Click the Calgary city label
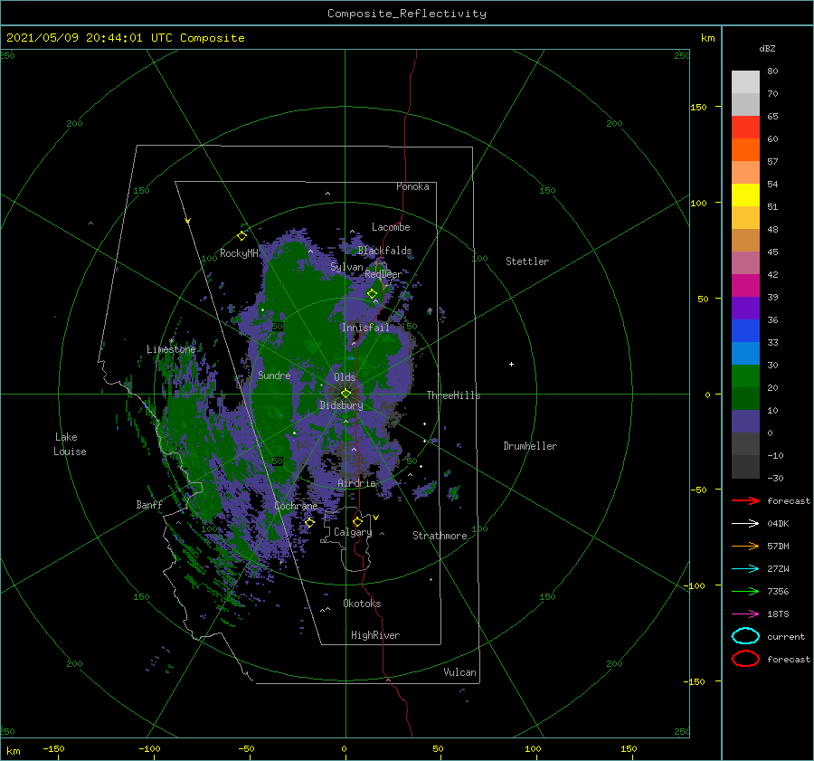 point(353,532)
